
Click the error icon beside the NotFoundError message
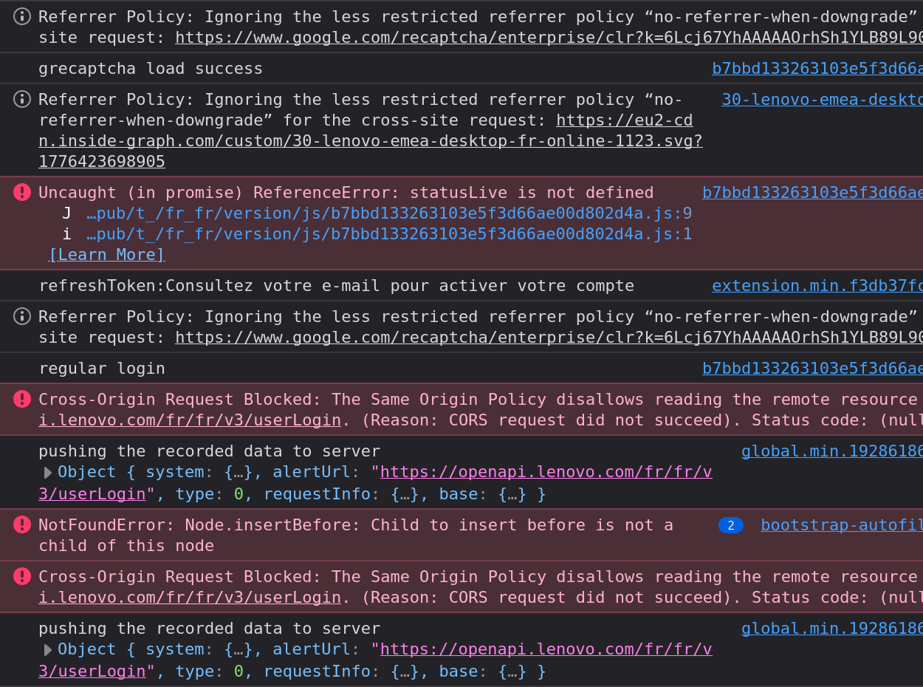(x=22, y=525)
